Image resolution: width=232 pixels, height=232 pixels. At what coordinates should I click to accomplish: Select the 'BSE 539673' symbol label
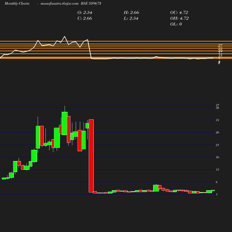[x=91, y=3]
